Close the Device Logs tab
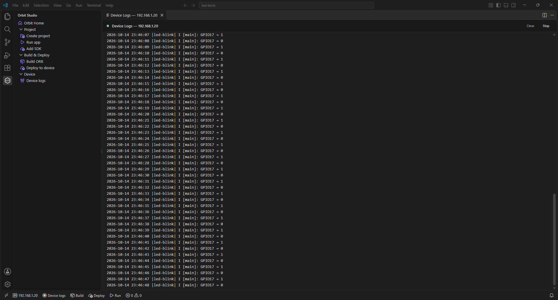 click(162, 15)
